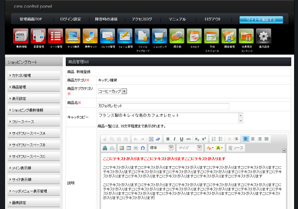The height and width of the screenshot is (209, 298).
Task: Click アクセスログ in top menu
Action: [x=142, y=19]
